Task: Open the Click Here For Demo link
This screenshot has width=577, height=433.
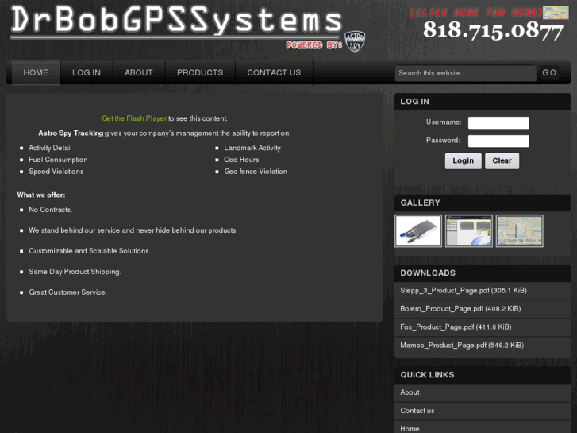Action: coord(475,13)
